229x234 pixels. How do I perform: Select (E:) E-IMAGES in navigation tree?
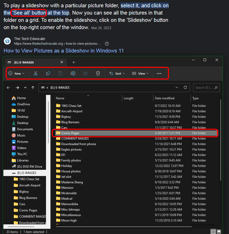(25, 173)
